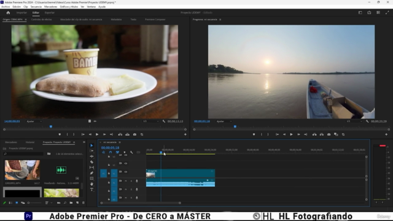Image resolution: width=393 pixels, height=221 pixels.
Task: Open Quick Export share icon
Action: click(x=369, y=12)
